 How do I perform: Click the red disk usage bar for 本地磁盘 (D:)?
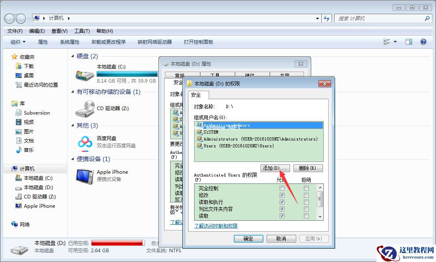pyautogui.click(x=118, y=243)
